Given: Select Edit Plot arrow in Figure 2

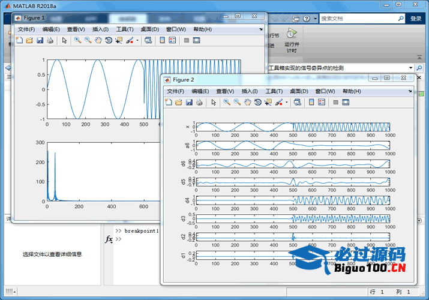Looking at the screenshot, I should pos(214,102).
